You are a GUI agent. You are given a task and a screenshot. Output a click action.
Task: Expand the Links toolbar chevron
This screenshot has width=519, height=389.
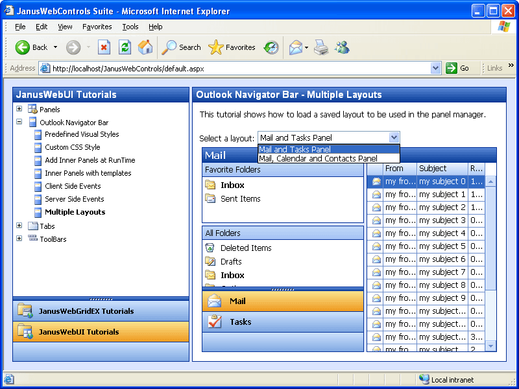click(x=511, y=65)
